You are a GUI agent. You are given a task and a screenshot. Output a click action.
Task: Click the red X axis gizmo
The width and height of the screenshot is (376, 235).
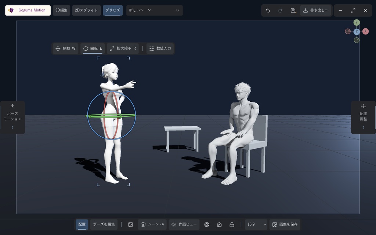[365, 31]
